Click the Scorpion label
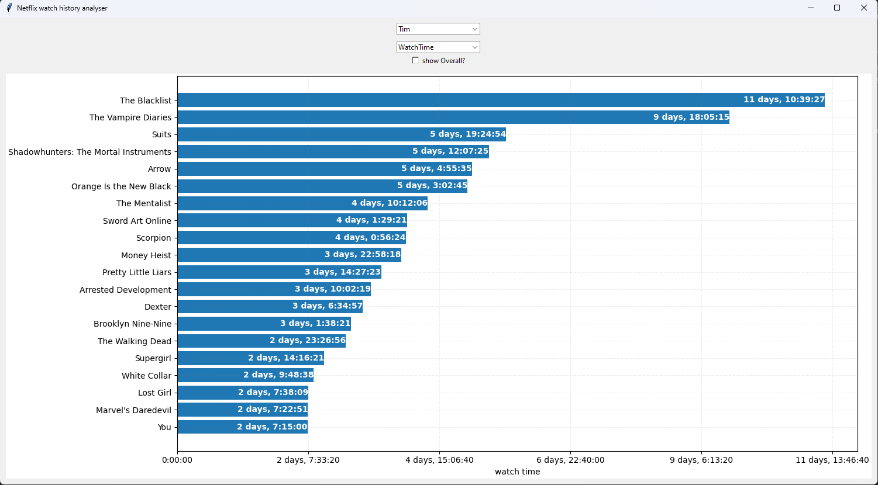Viewport: 878px width, 485px height. click(x=154, y=238)
